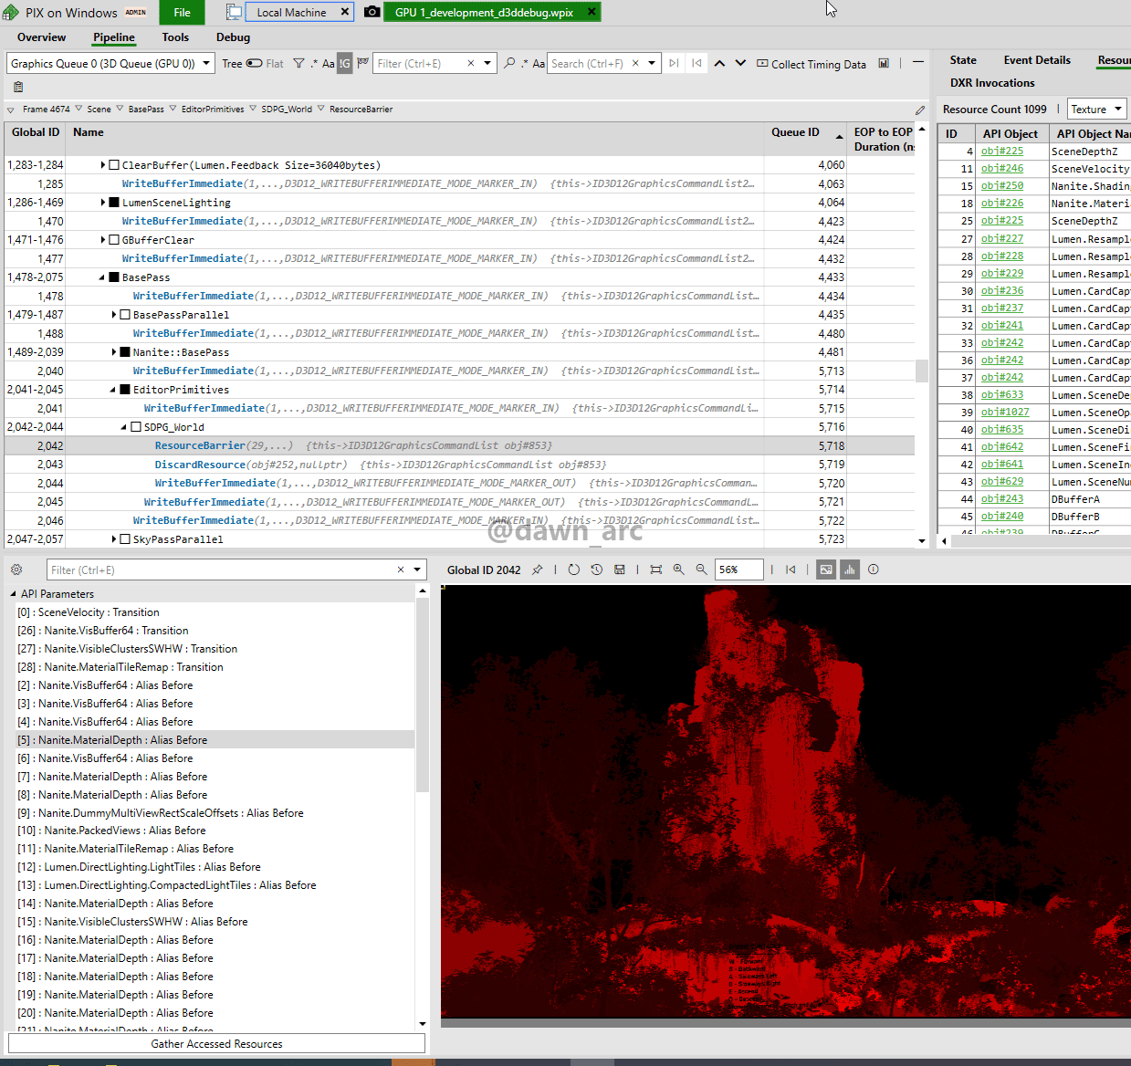Click the pin icon beside Global ID 2042
Image resolution: width=1131 pixels, height=1066 pixels.
click(538, 570)
